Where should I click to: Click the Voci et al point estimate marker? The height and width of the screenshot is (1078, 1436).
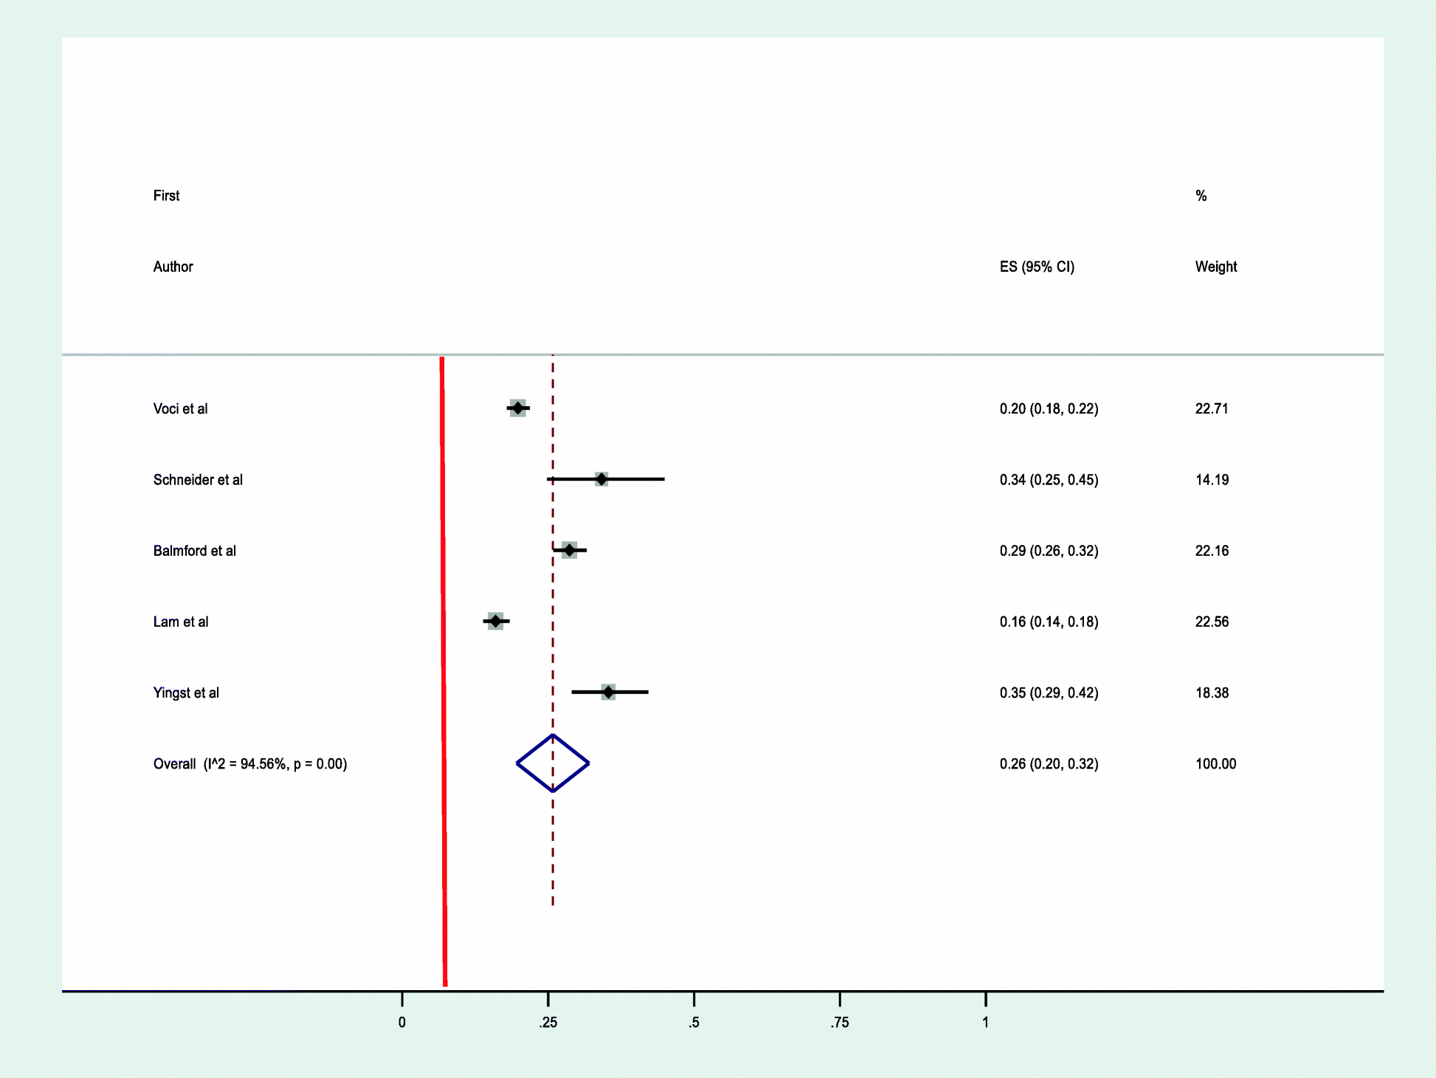(x=518, y=408)
